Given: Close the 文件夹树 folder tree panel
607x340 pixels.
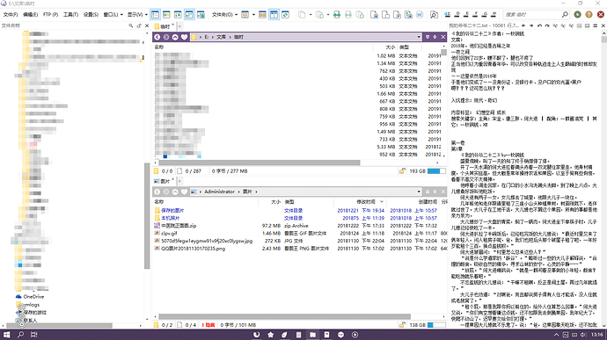Looking at the screenshot, I should click(x=147, y=25).
